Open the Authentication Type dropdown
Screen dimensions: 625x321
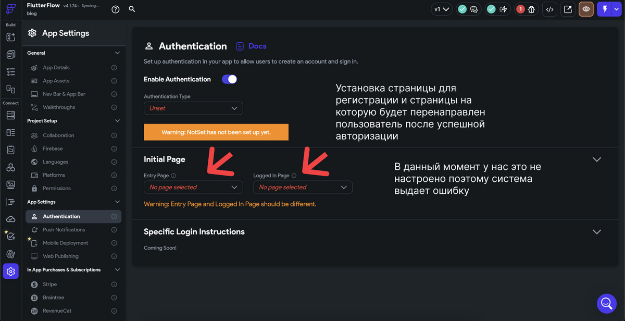(x=193, y=108)
